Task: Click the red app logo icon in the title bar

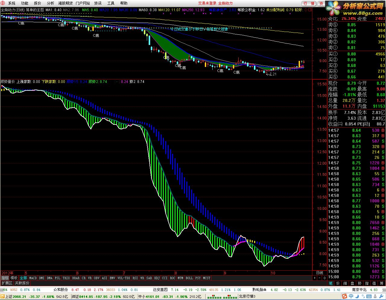Action: pyautogui.click(x=3, y=3)
